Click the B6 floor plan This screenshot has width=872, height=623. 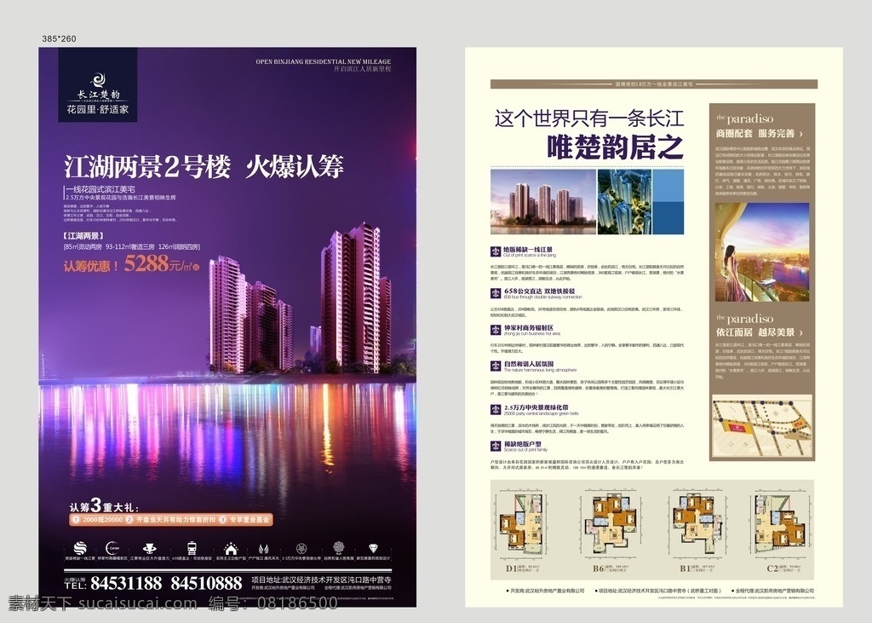click(x=610, y=524)
